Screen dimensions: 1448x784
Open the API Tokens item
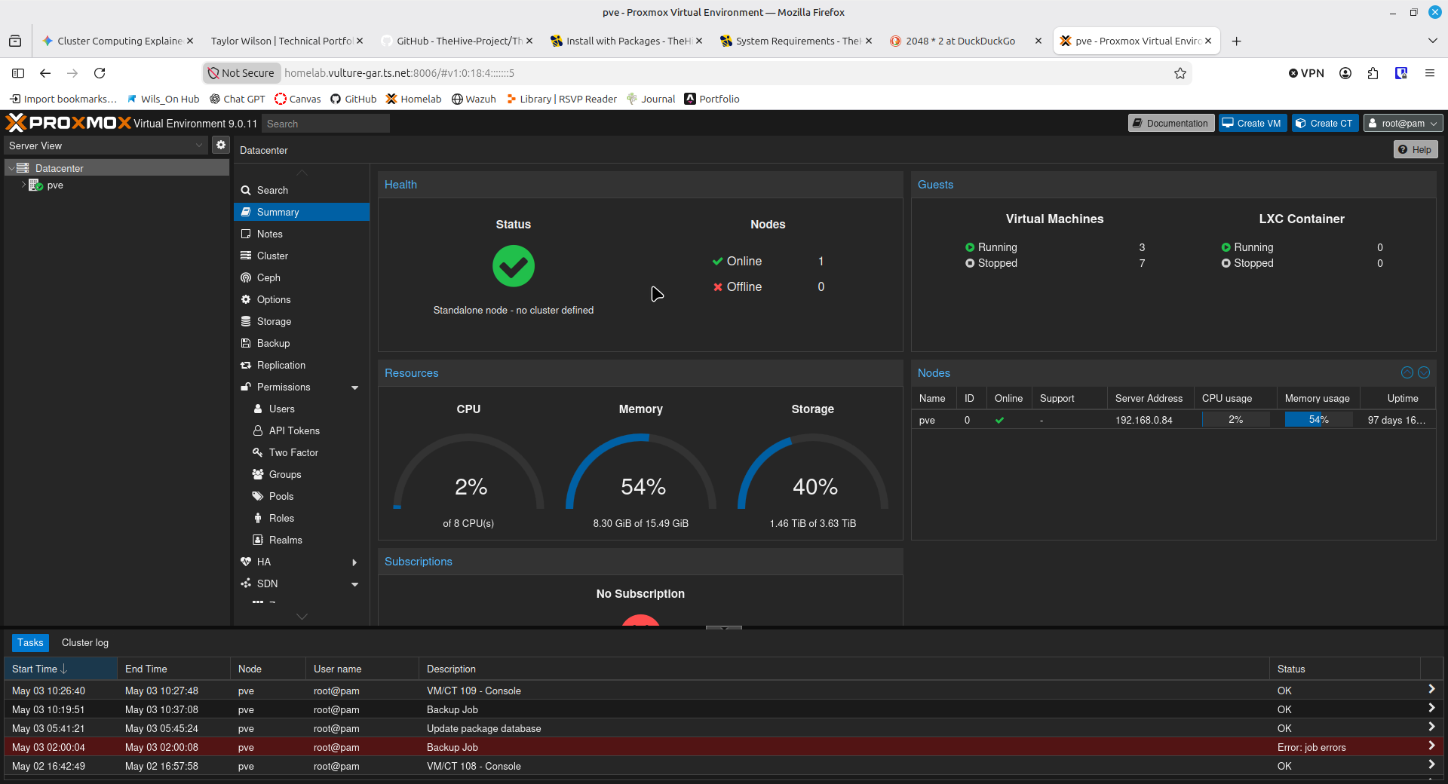tap(302, 430)
